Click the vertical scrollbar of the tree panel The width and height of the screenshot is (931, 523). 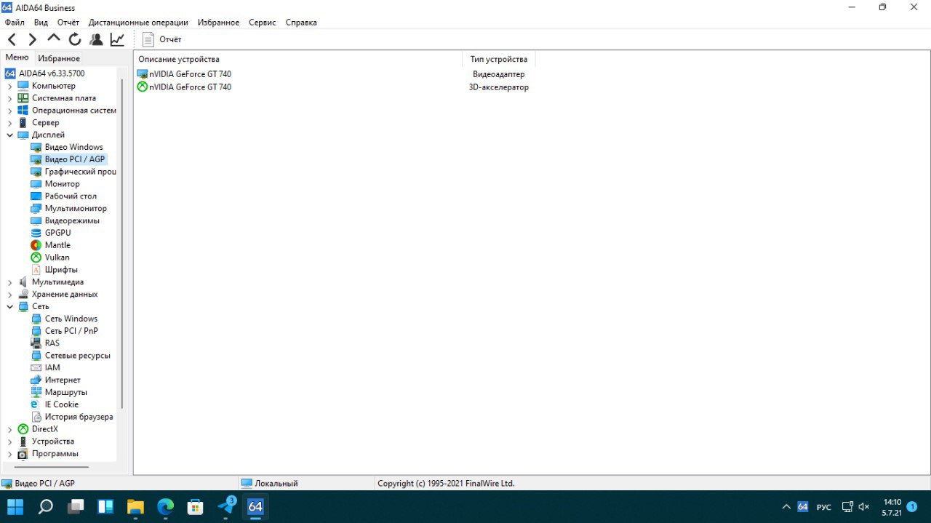pyautogui.click(x=122, y=243)
